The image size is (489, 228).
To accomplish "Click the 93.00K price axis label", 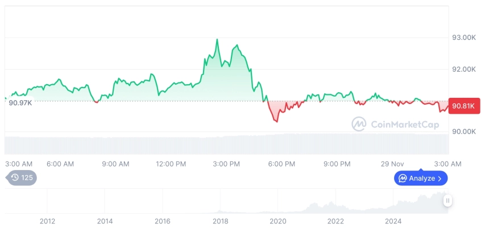I will click(x=463, y=38).
